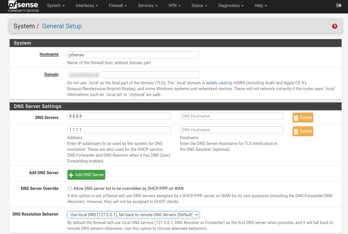The image size is (348, 234).
Task: Open the Diagnostics menu
Action: [231, 6]
